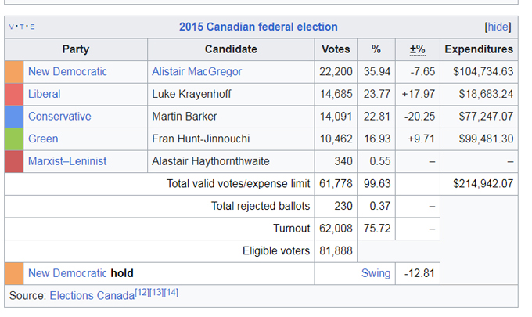The width and height of the screenshot is (532, 317).
Task: Click the ±% column header link
Action: 417,49
